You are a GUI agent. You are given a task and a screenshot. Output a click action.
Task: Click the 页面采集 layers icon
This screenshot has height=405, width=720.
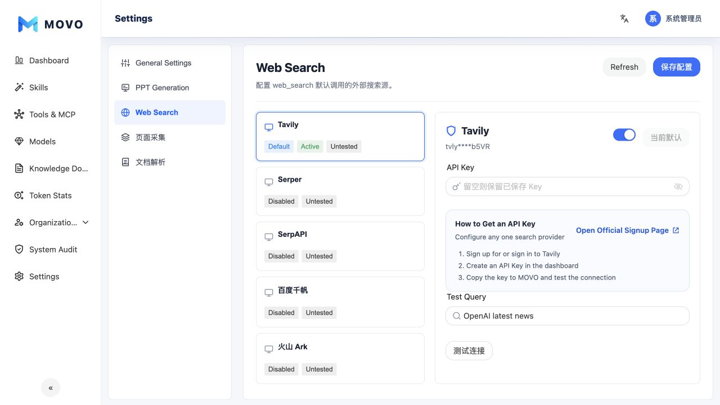coord(125,137)
